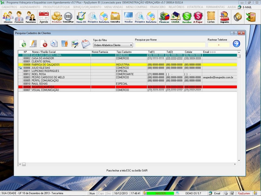The width and height of the screenshot is (261, 196).
Task: Click the add new client icon
Action: pos(23,44)
